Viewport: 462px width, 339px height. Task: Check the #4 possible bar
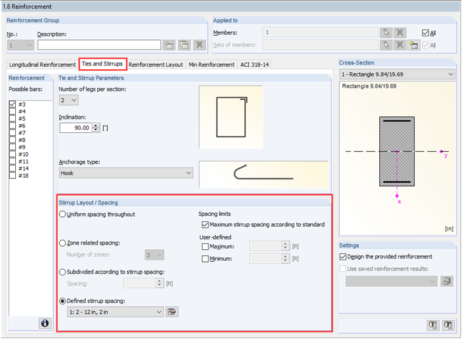(x=12, y=111)
